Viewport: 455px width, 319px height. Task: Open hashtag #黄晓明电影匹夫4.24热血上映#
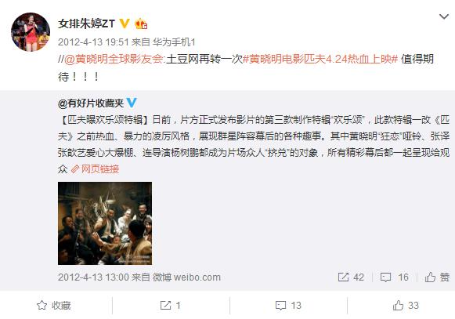click(x=320, y=60)
